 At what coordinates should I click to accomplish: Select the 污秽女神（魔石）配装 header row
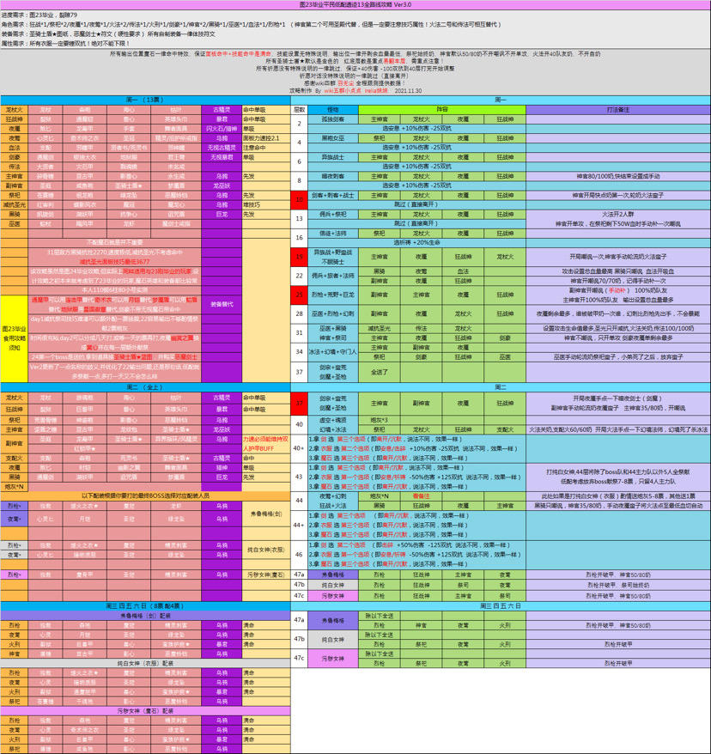pos(145,711)
